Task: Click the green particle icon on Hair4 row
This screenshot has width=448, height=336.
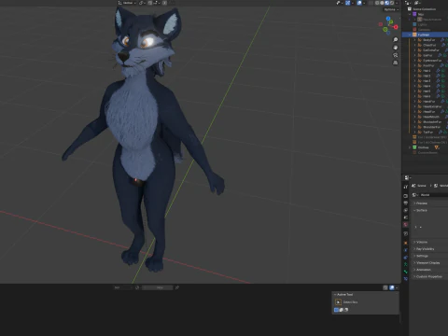Action: click(x=443, y=86)
